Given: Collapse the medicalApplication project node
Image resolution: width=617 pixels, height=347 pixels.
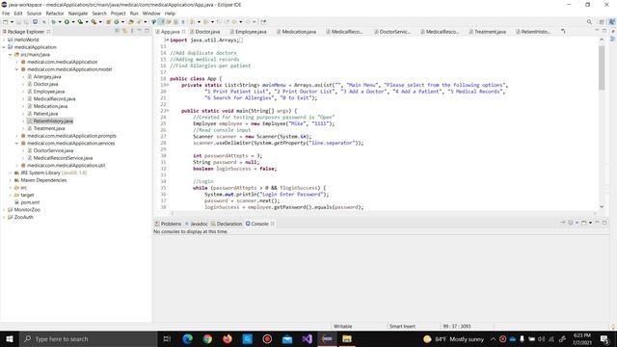Looking at the screenshot, I should tap(4, 47).
